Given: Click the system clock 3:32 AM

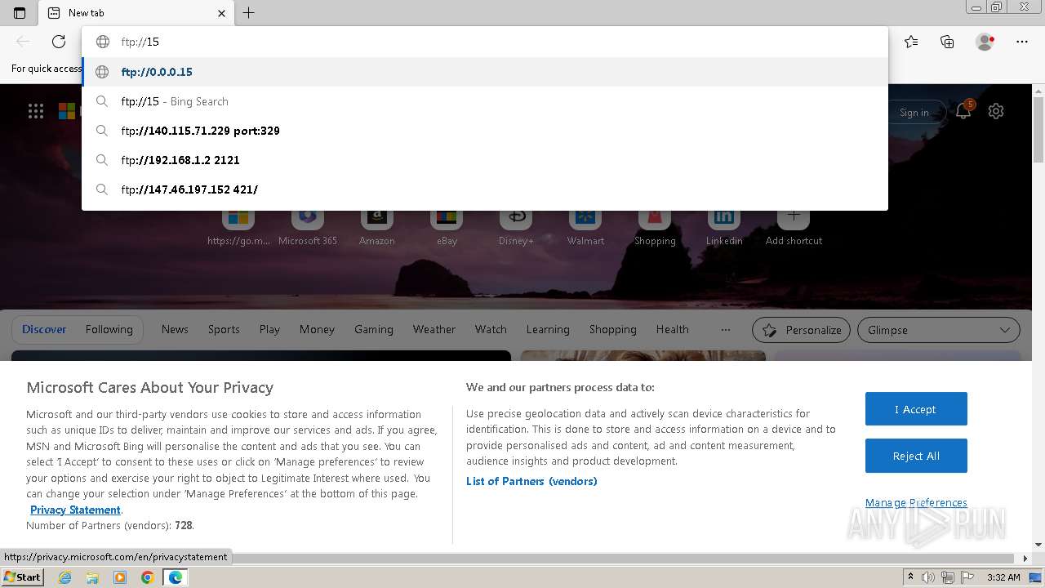Looking at the screenshot, I should pos(1003,577).
